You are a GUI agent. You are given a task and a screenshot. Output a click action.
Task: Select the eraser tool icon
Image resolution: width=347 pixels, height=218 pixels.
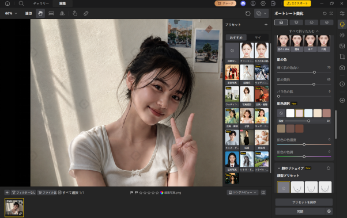86,13
